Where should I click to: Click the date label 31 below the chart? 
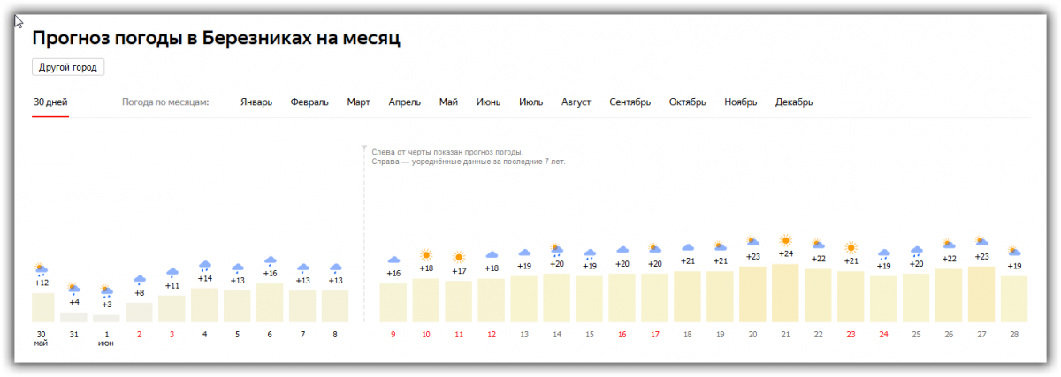point(73,335)
